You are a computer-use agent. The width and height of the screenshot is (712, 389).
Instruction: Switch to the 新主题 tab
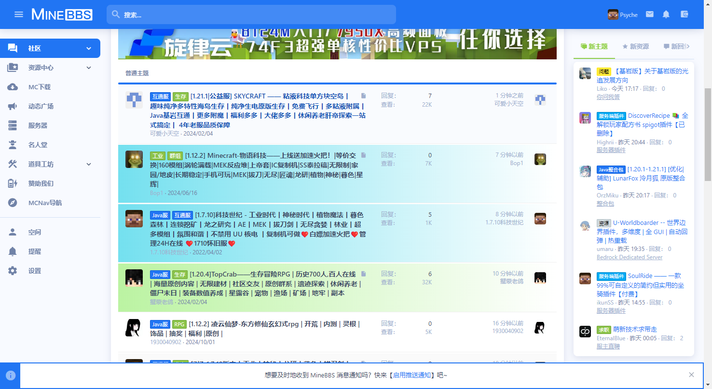pyautogui.click(x=594, y=46)
